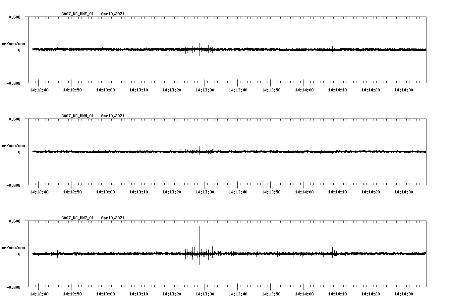
Task: Click the G007_NC_HNN_01 channel label
Action: coord(77,116)
